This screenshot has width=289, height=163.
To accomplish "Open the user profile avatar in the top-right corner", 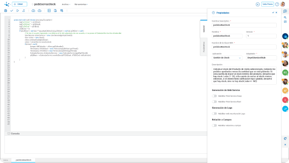I will point(282,4).
